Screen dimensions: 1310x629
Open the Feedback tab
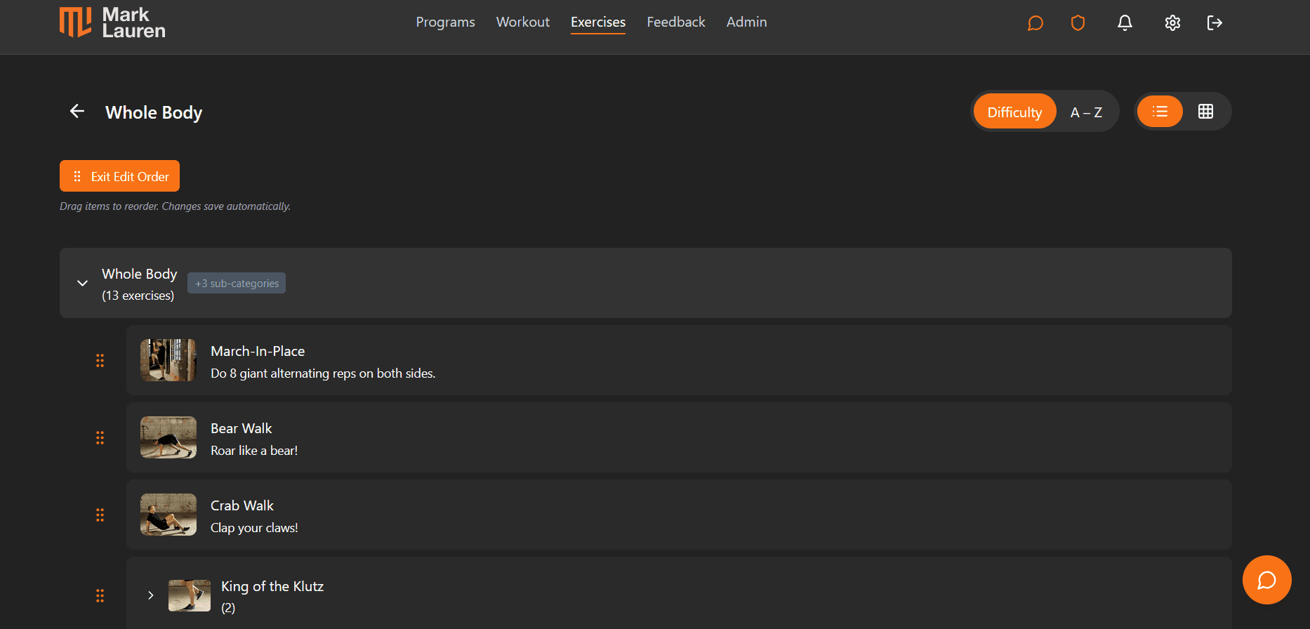676,22
